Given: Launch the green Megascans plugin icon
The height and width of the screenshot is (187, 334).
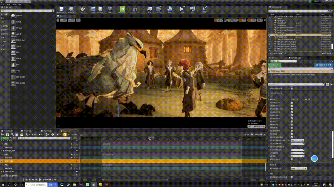Looking at the screenshot, I should (122, 10).
